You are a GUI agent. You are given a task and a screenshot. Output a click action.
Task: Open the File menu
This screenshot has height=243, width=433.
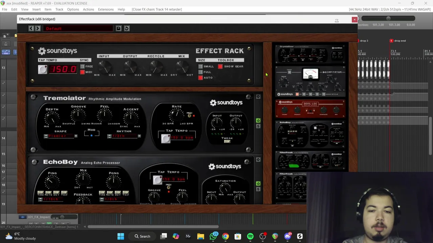[x=4, y=9]
